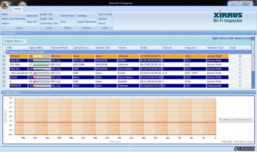Enable the Graph checkbox for Non-broadcast network
This screenshot has height=152, width=257.
[x=240, y=73]
